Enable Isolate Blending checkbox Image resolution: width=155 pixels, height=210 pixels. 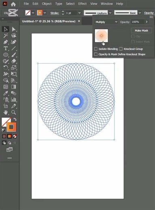point(96,49)
